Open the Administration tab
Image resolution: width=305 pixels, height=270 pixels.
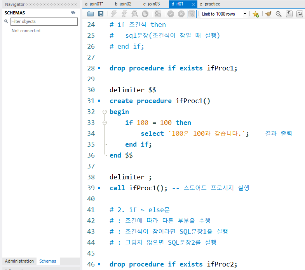(19, 261)
